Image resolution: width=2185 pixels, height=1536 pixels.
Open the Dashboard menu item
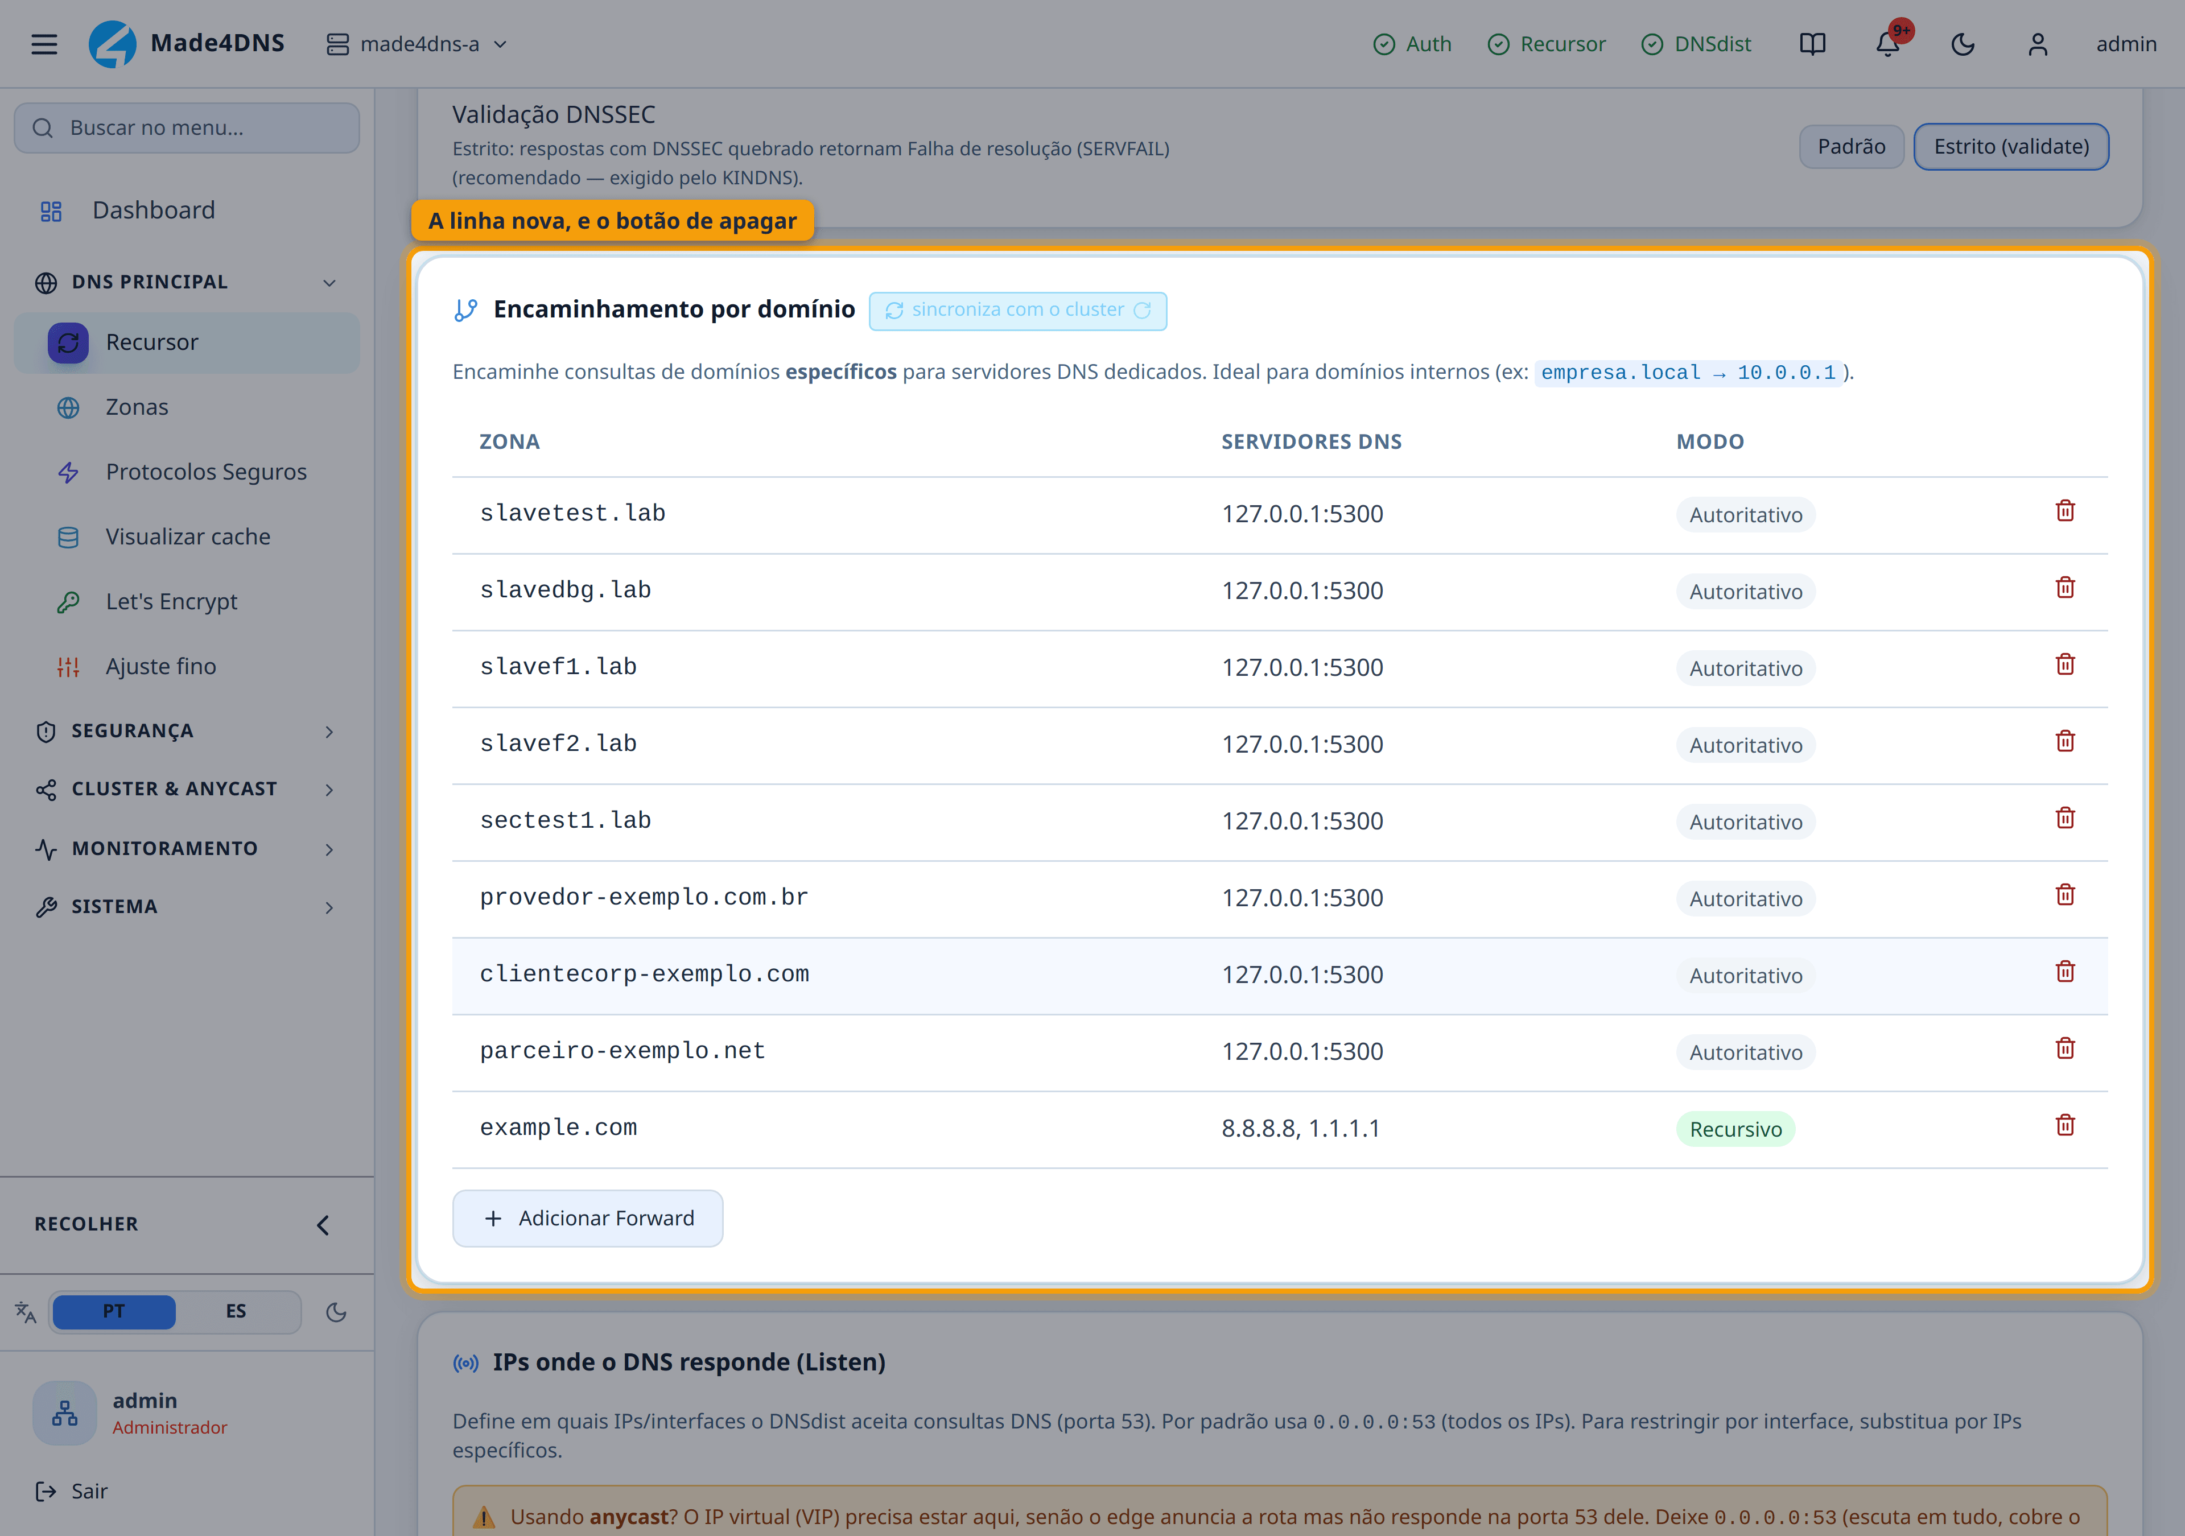187,210
